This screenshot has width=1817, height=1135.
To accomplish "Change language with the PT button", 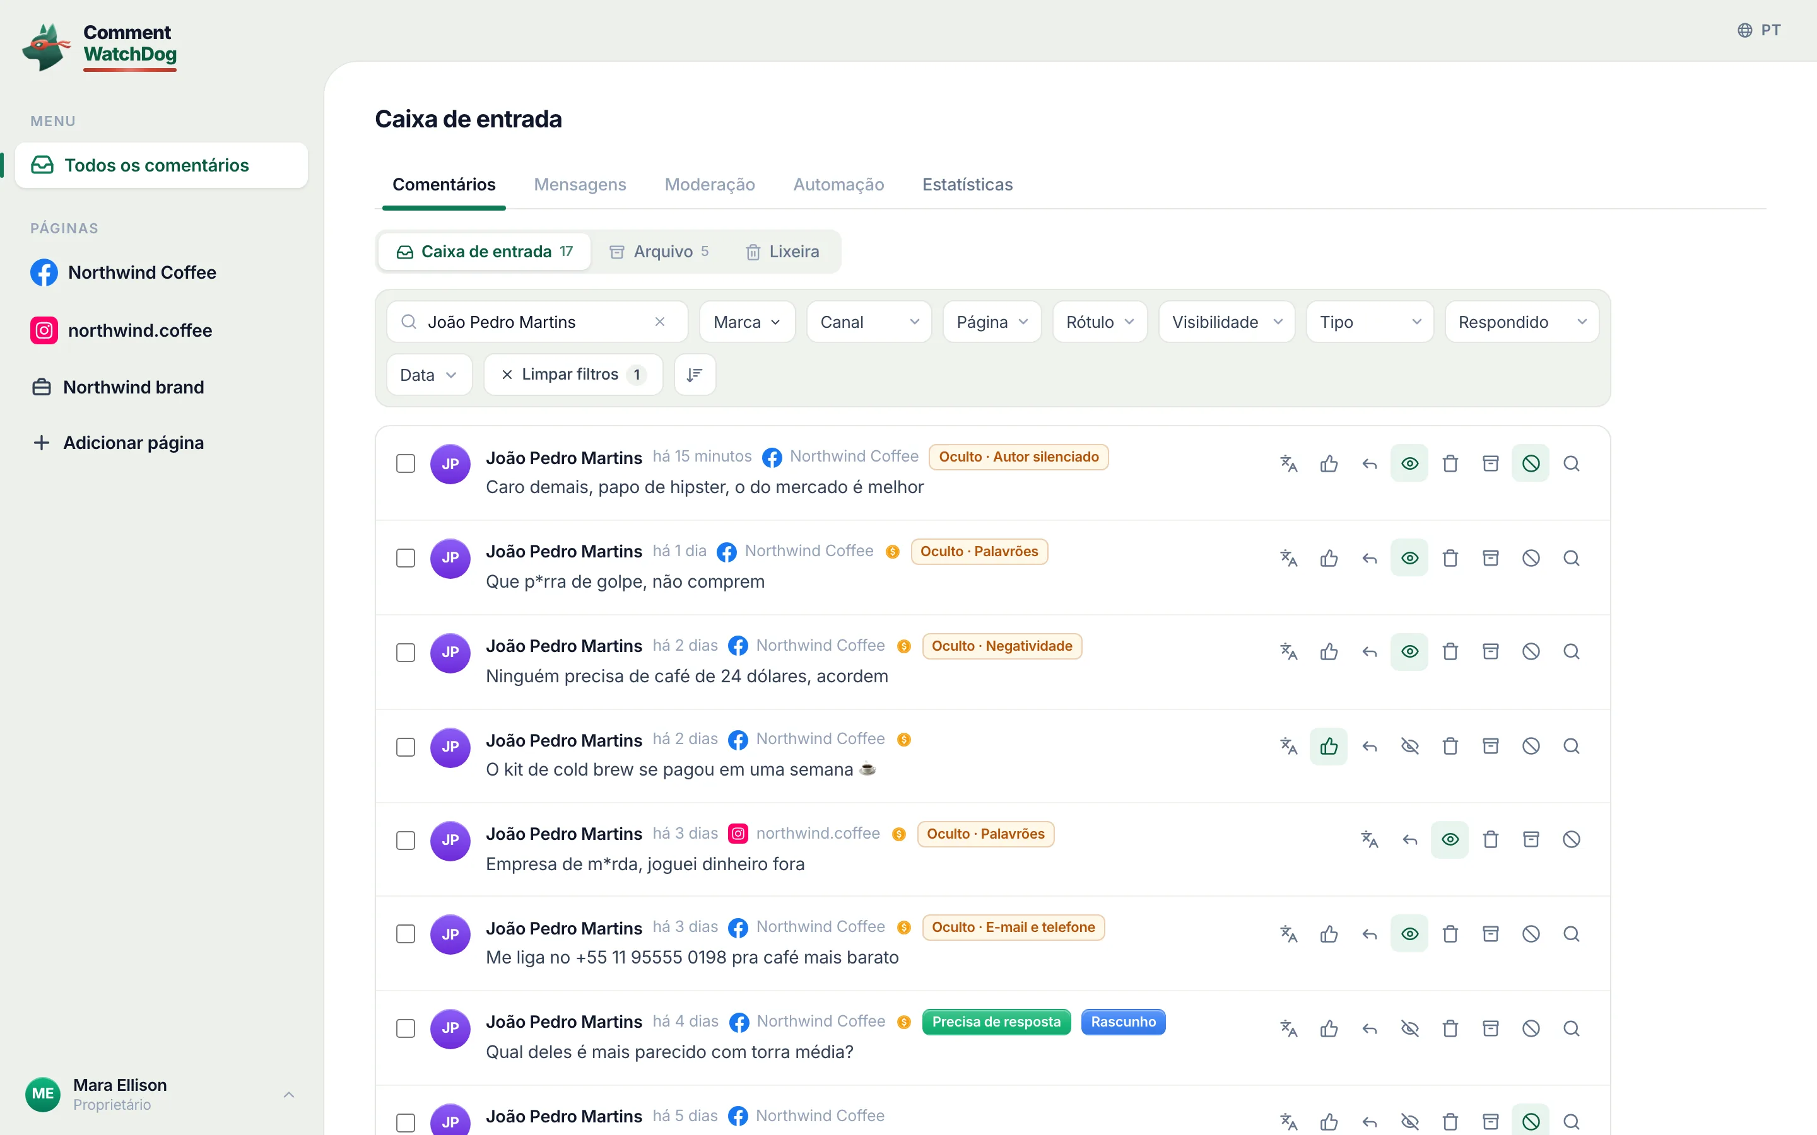I will pos(1758,30).
